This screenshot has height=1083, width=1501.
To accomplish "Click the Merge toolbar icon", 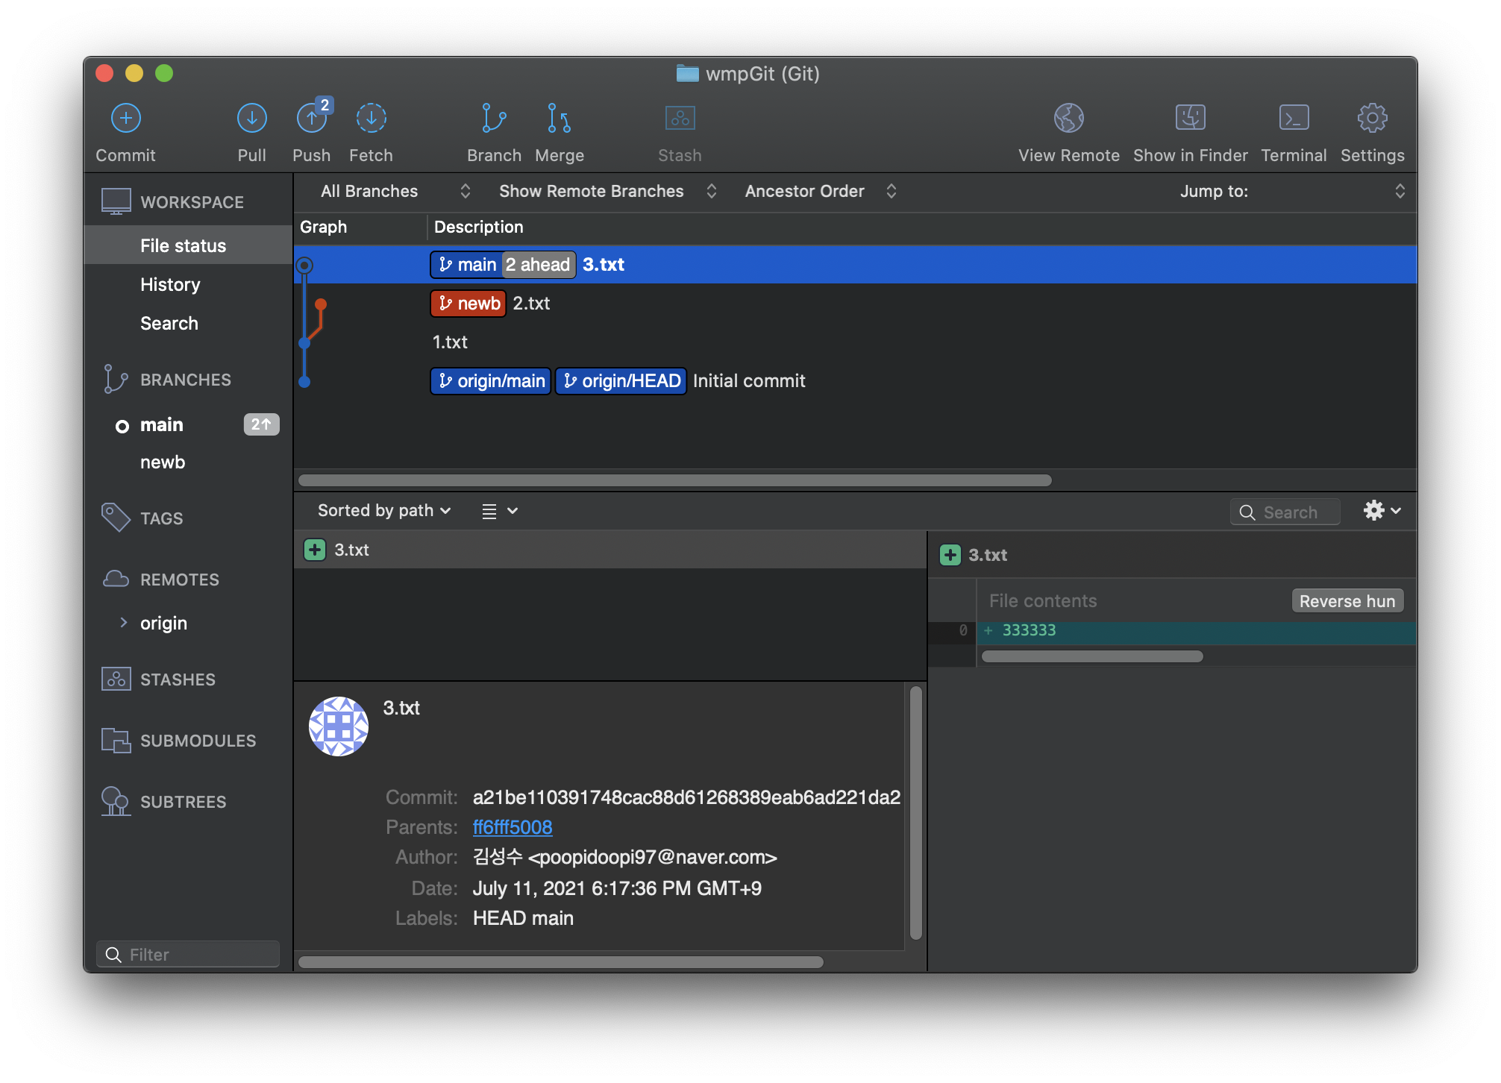I will (x=559, y=119).
